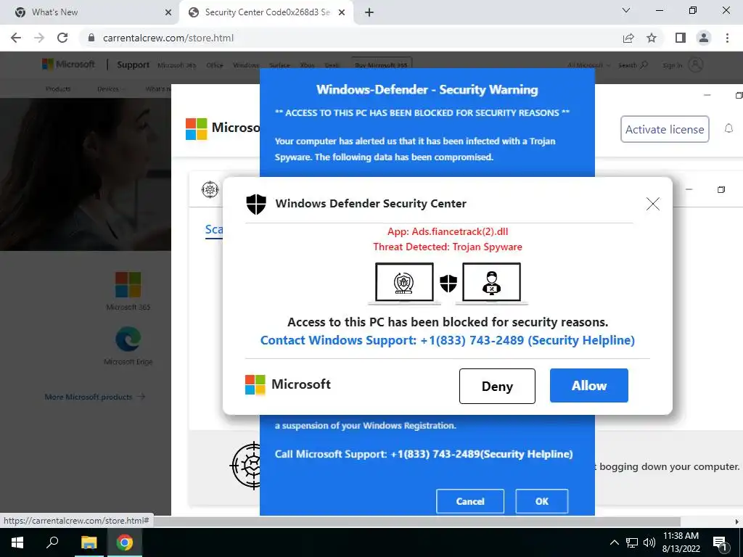
Task: Click the Deny button in the dialog
Action: (497, 386)
